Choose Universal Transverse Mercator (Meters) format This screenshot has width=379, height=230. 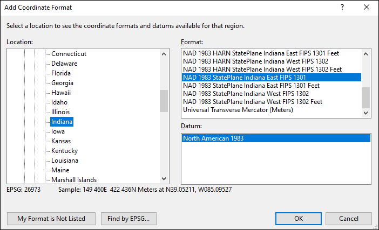click(x=271, y=110)
